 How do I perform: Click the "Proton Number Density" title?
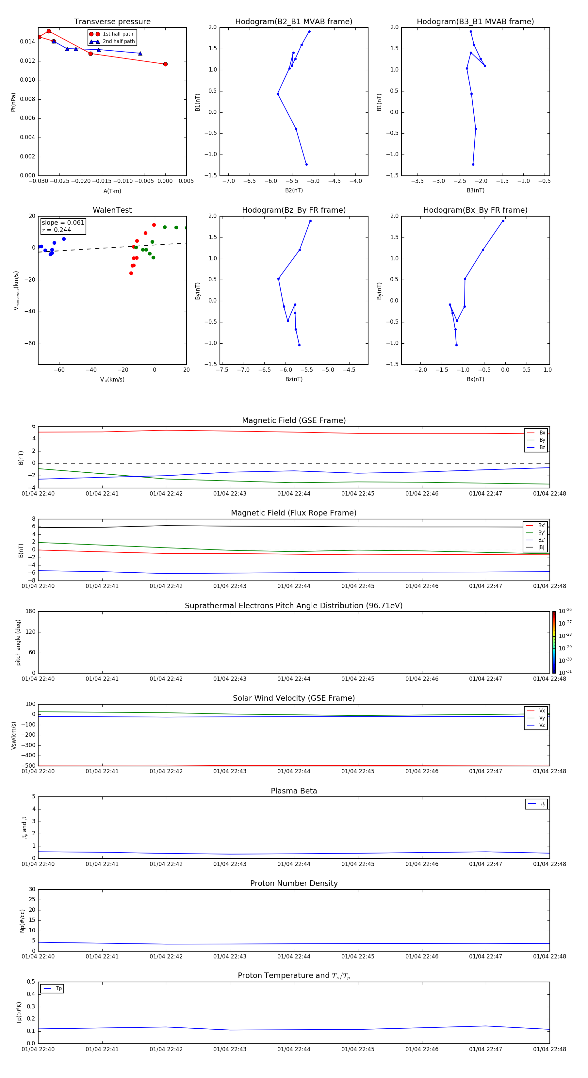[294, 883]
